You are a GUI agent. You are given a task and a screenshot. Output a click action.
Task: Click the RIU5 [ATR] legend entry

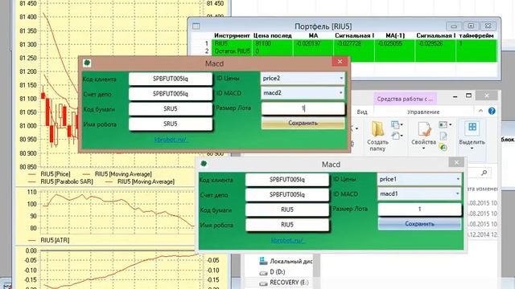[55, 240]
